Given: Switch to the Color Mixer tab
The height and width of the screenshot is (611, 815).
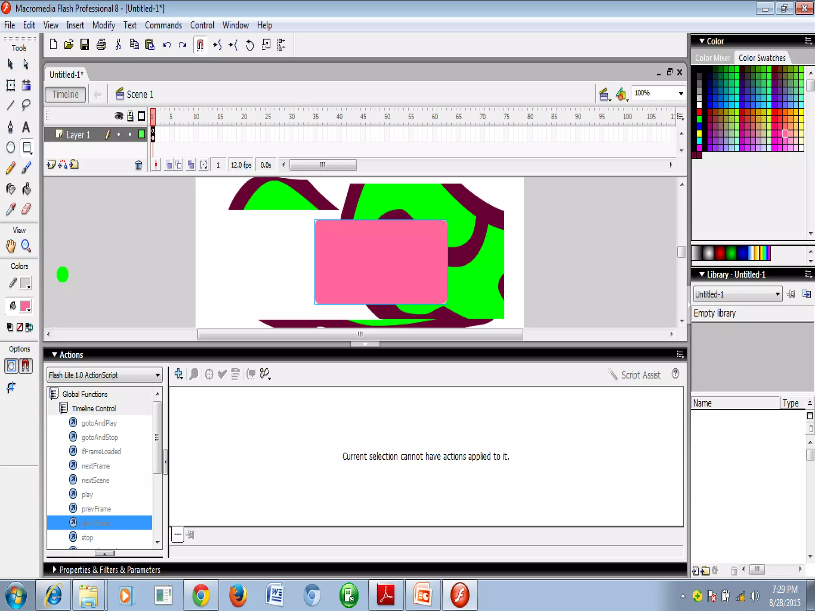Looking at the screenshot, I should pyautogui.click(x=712, y=58).
